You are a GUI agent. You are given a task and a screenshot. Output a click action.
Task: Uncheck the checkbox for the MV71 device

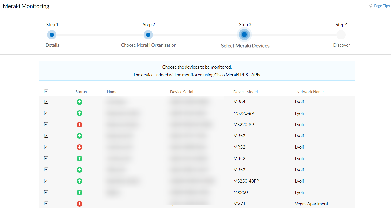pyautogui.click(x=46, y=203)
